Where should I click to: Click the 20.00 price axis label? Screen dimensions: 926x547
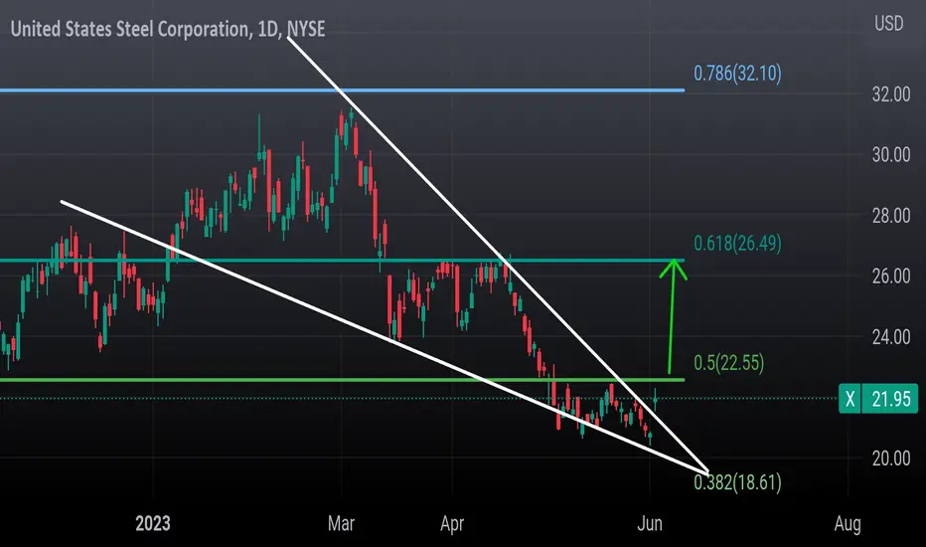891,458
